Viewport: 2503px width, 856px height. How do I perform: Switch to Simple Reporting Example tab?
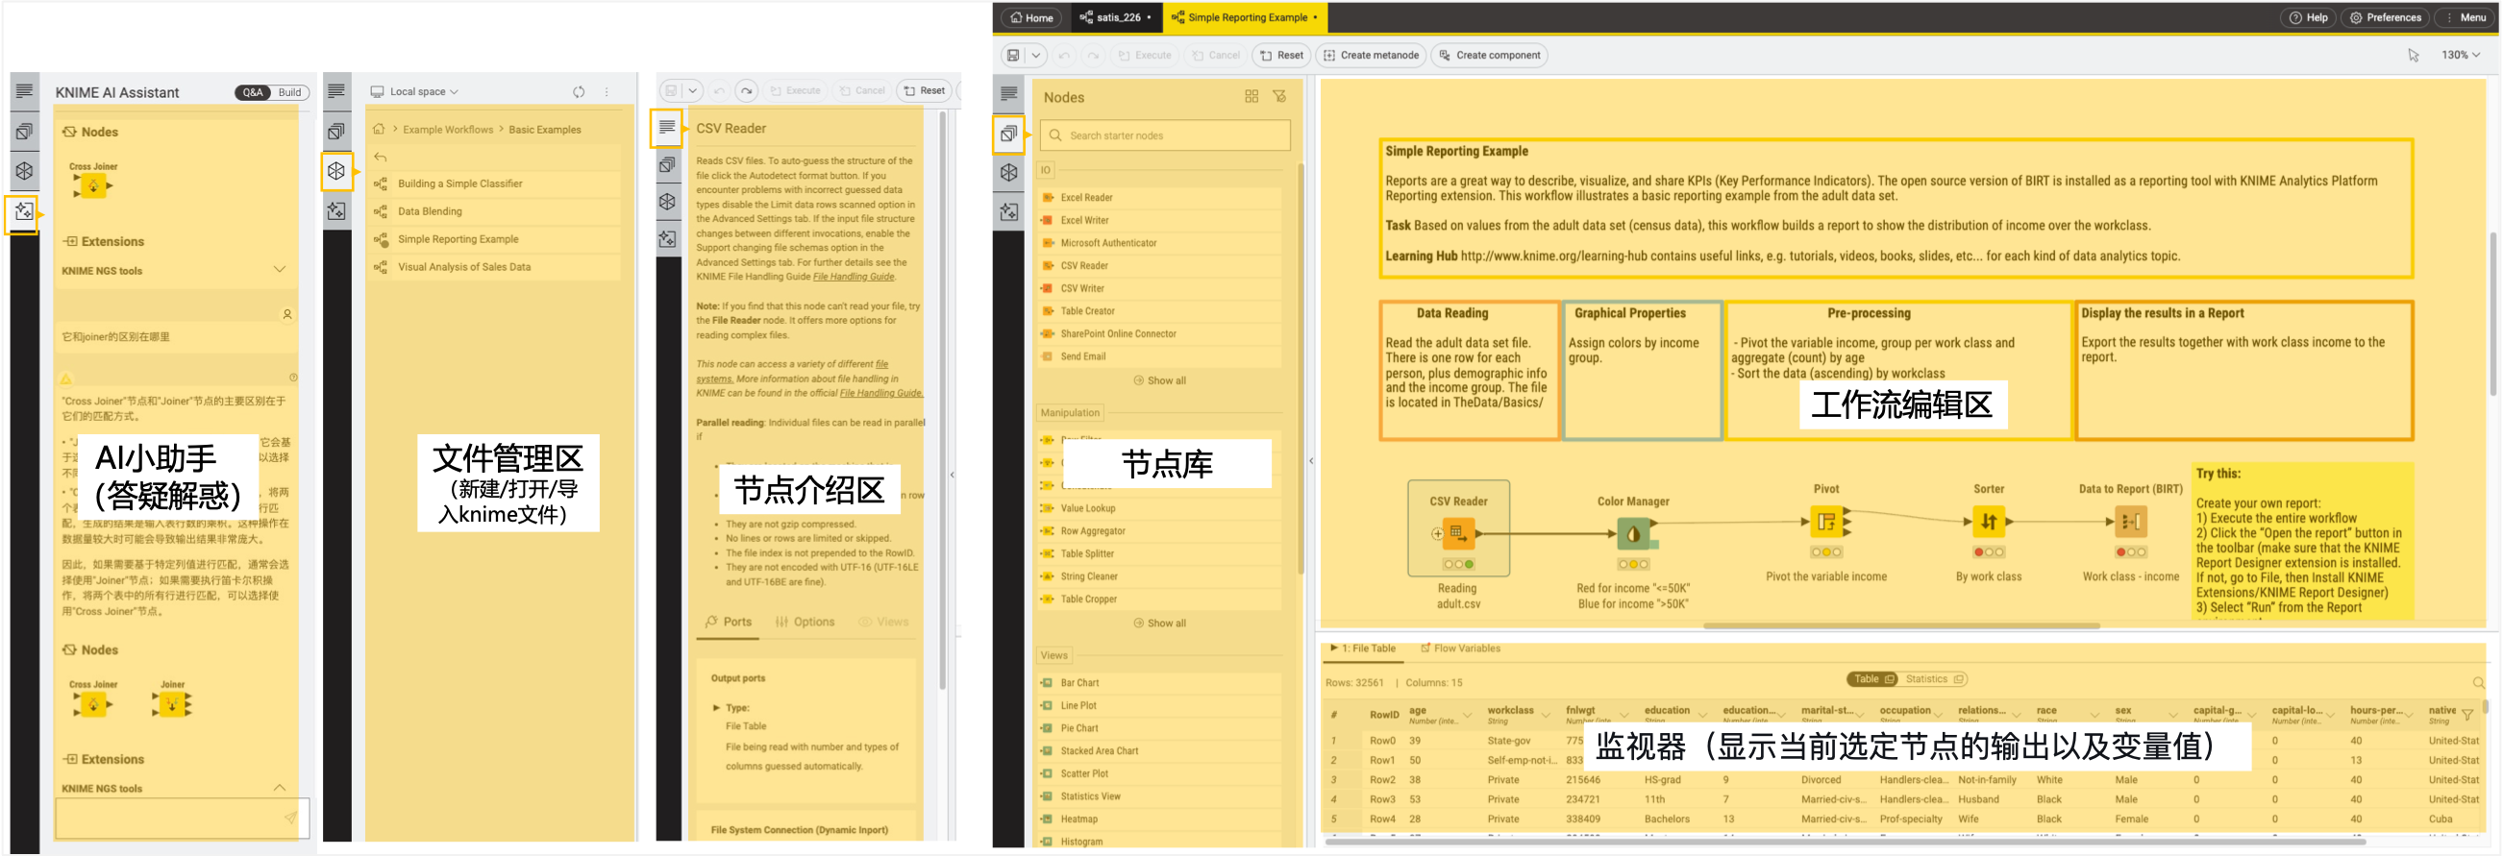pos(1245,17)
